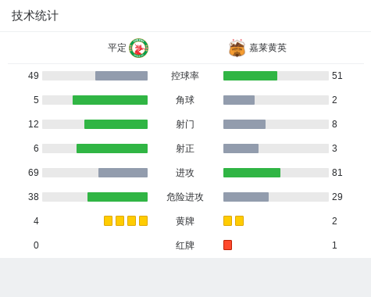Screen dimensions: 371x297
Task: Click the green 控球率 bar for 嘉莱黄英
Action: (x=250, y=76)
